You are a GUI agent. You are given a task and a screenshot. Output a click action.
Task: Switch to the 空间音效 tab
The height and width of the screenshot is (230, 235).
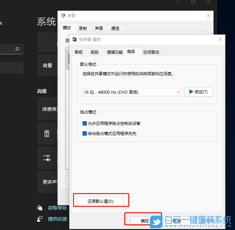(x=151, y=52)
